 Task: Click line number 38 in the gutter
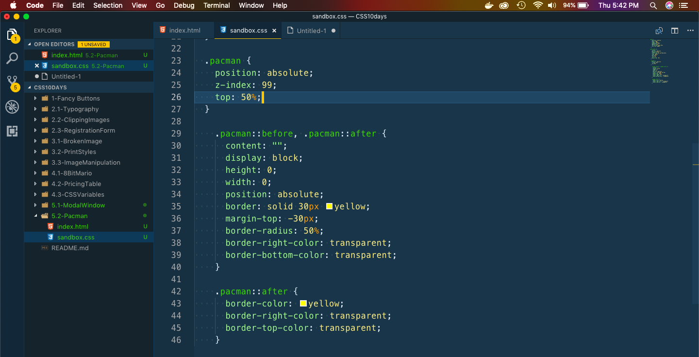tap(176, 243)
